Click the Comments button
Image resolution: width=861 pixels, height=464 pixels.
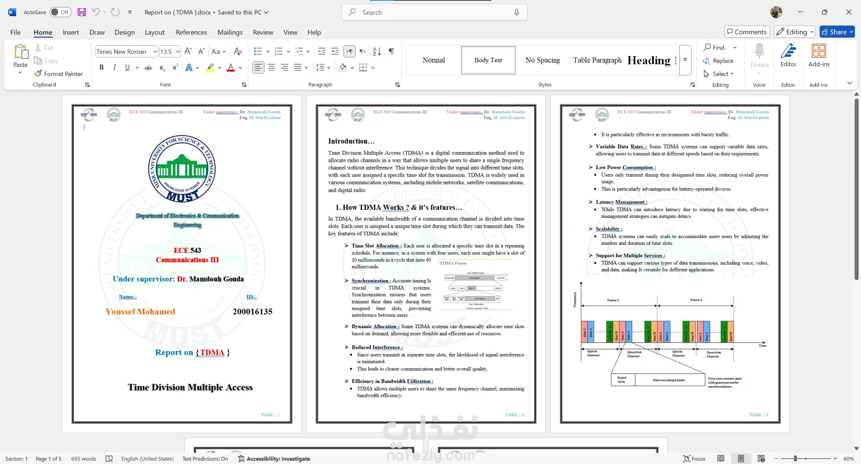[747, 32]
